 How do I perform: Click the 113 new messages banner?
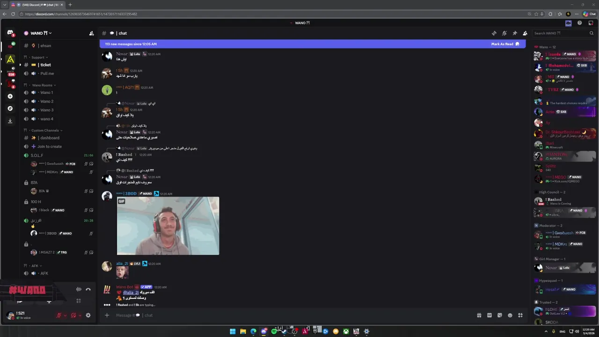(313, 44)
